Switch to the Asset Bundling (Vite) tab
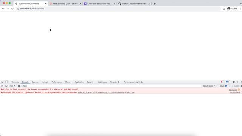The image size is (242, 136). (65, 3)
